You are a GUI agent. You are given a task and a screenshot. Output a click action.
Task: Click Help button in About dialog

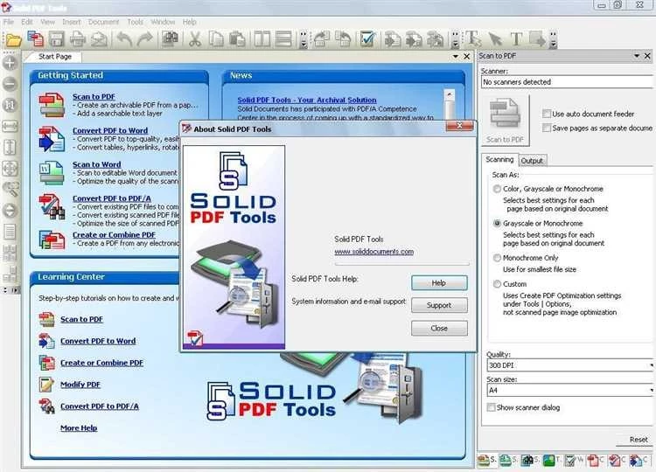click(x=439, y=283)
